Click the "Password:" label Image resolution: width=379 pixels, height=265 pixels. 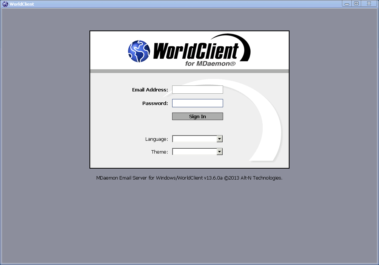[x=155, y=103]
